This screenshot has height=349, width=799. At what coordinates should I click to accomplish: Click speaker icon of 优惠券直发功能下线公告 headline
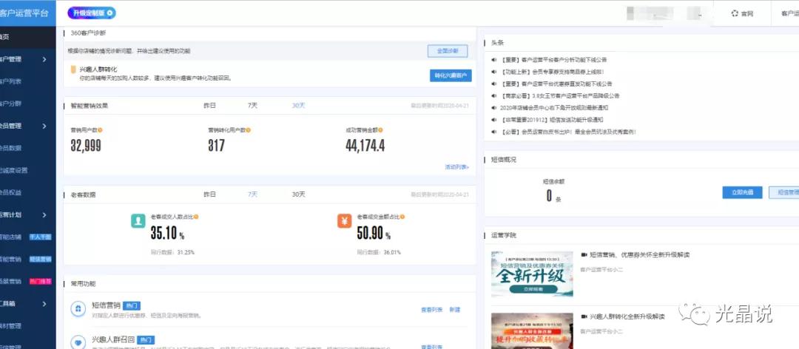tap(493, 84)
